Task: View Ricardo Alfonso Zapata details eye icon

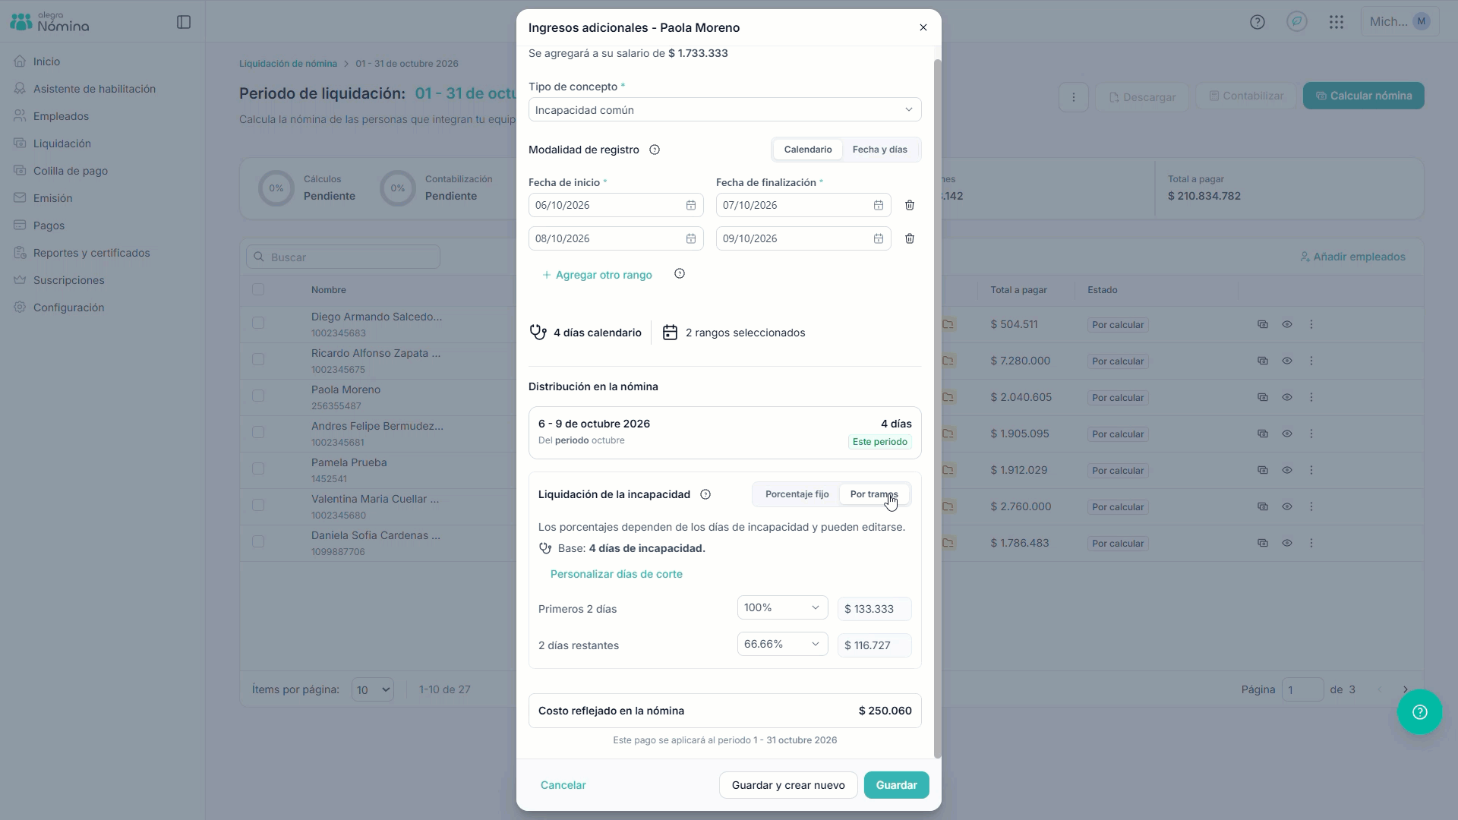Action: 1287,361
